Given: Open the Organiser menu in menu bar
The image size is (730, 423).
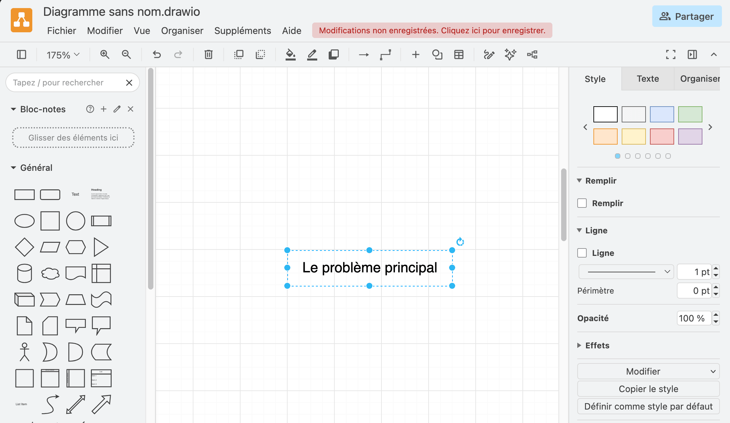Looking at the screenshot, I should click(182, 31).
